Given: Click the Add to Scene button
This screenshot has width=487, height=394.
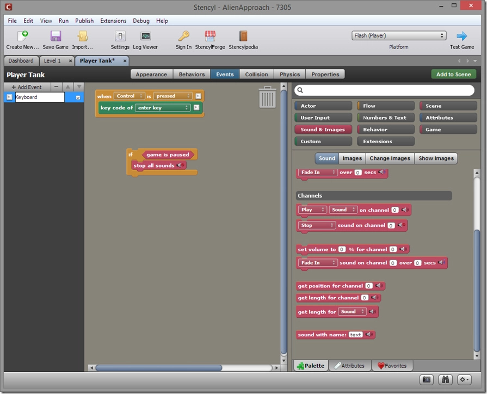Looking at the screenshot, I should [x=453, y=74].
